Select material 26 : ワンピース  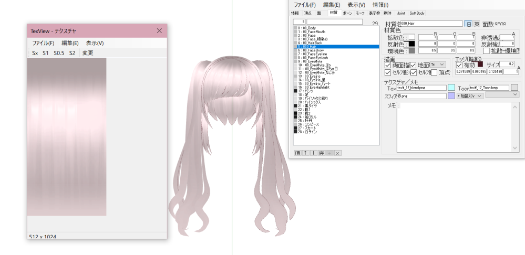(x=336, y=124)
